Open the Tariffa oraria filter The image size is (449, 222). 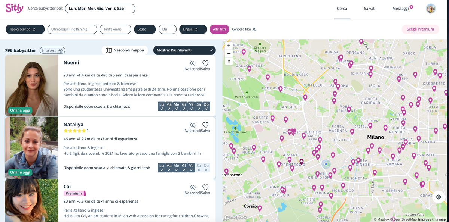click(115, 29)
